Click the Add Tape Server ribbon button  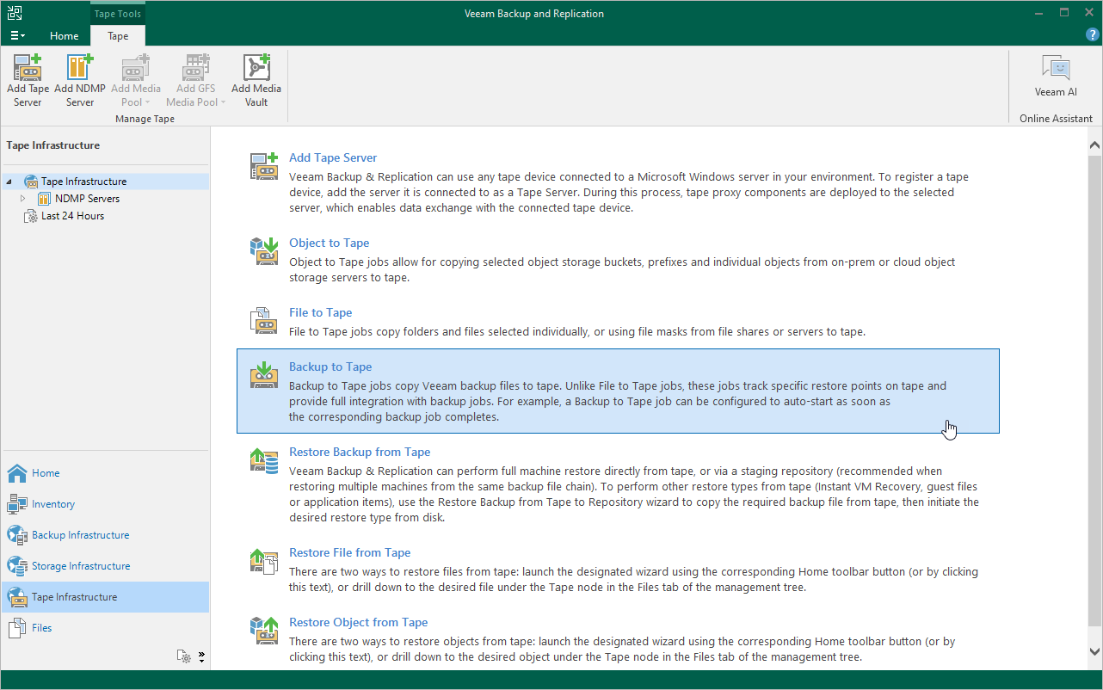28,80
